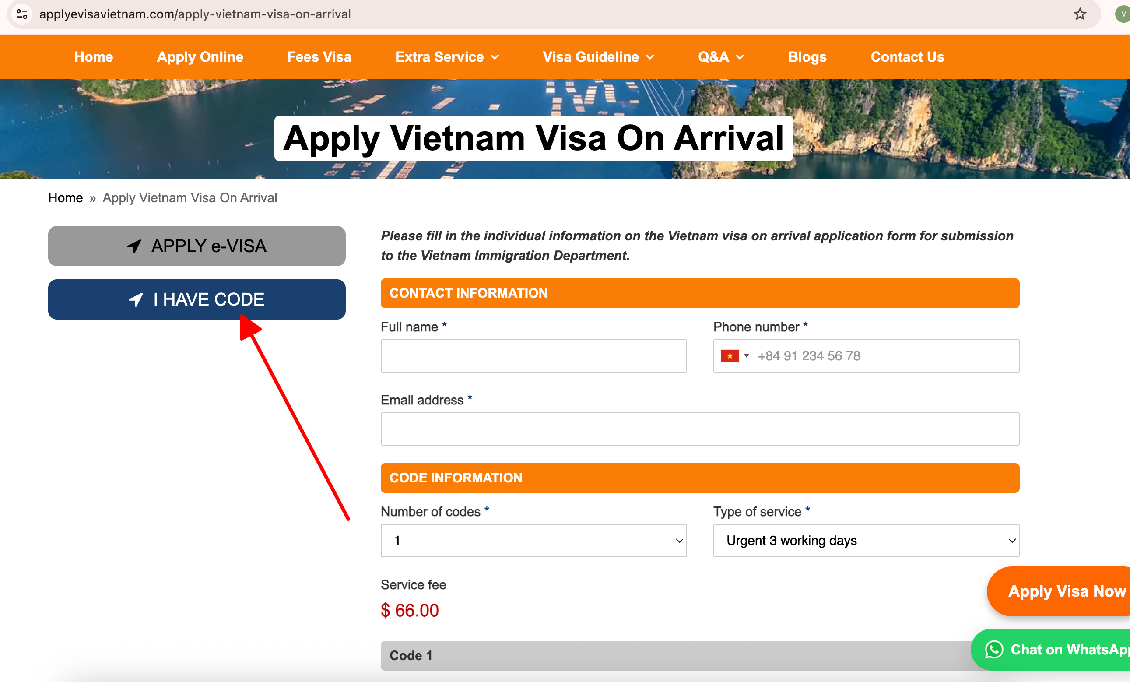Click the arrow icon on APPLY e-VISA
This screenshot has height=682, width=1130.
pyautogui.click(x=134, y=246)
